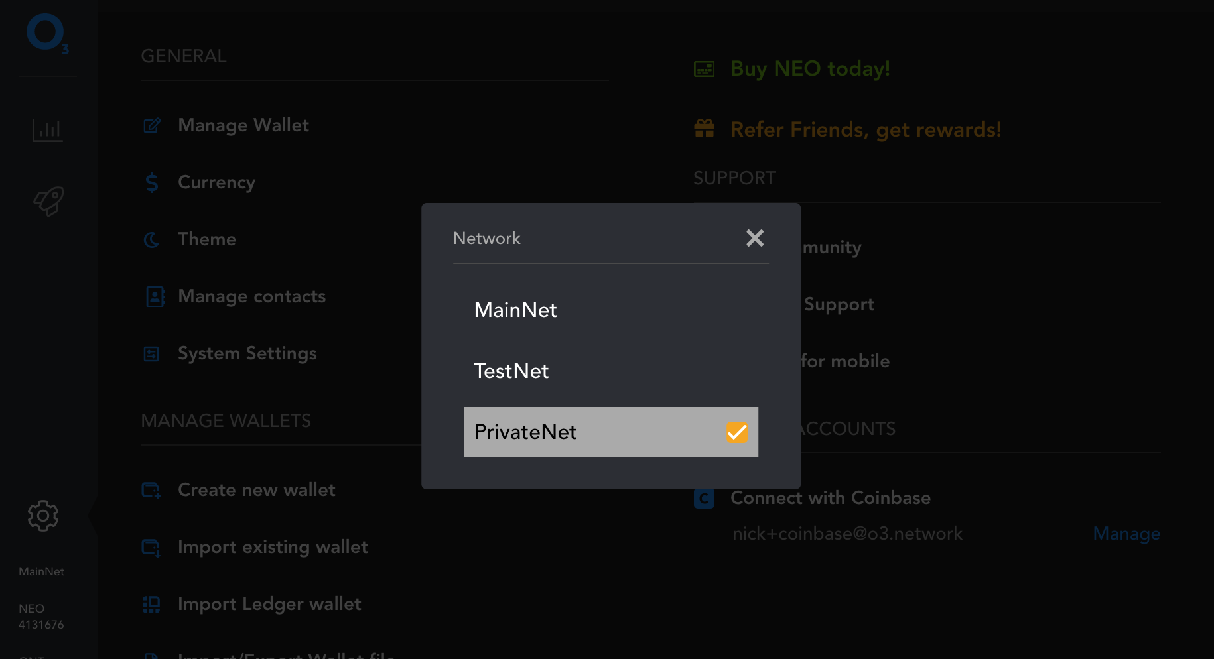Click the Refer Friends gift icon

[x=704, y=129]
